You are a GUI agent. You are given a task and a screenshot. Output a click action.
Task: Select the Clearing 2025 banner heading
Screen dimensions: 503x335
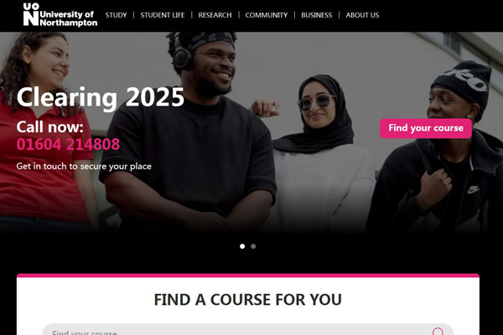click(x=101, y=97)
